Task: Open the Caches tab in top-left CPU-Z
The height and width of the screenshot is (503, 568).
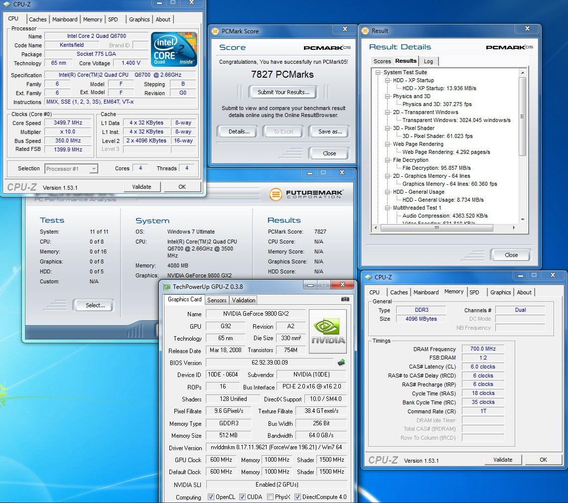Action: pos(38,19)
